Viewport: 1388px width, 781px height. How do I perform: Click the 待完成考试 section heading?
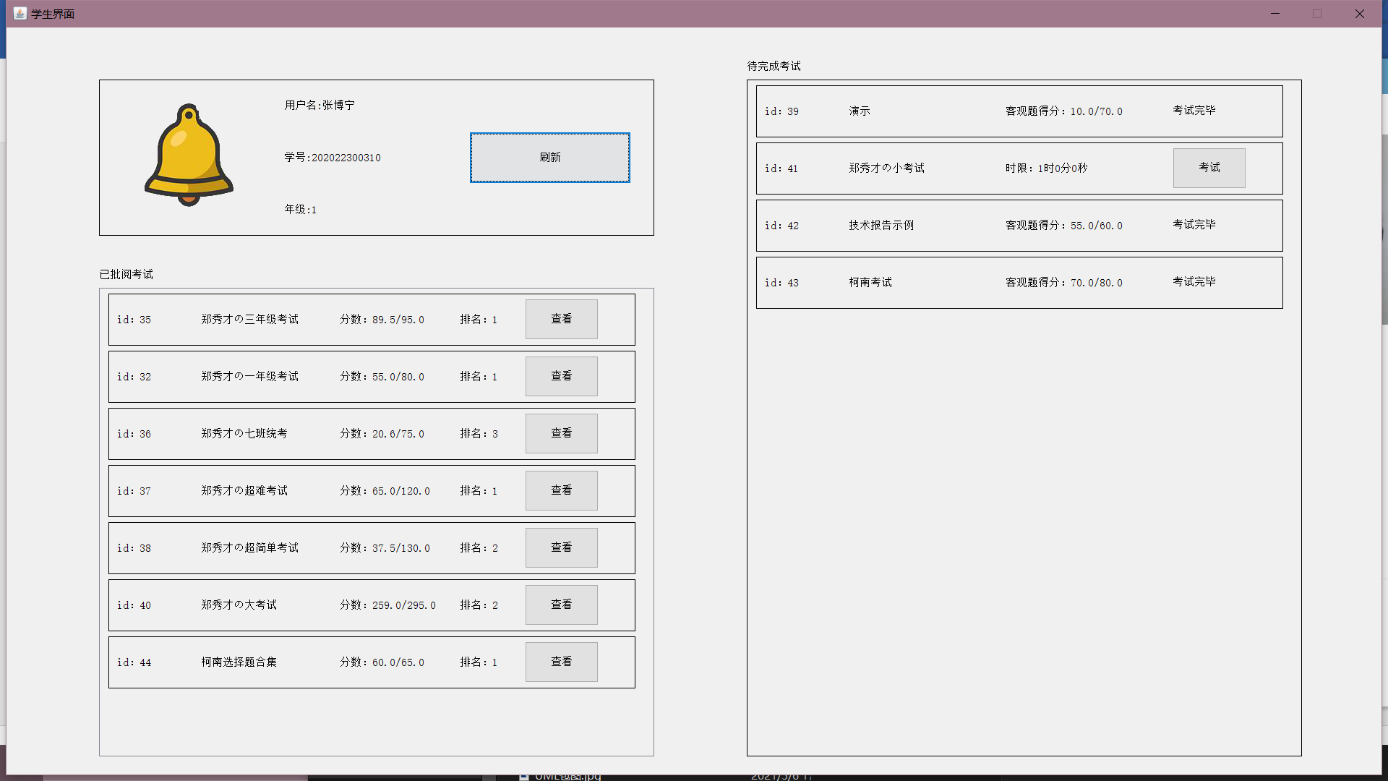(x=774, y=66)
